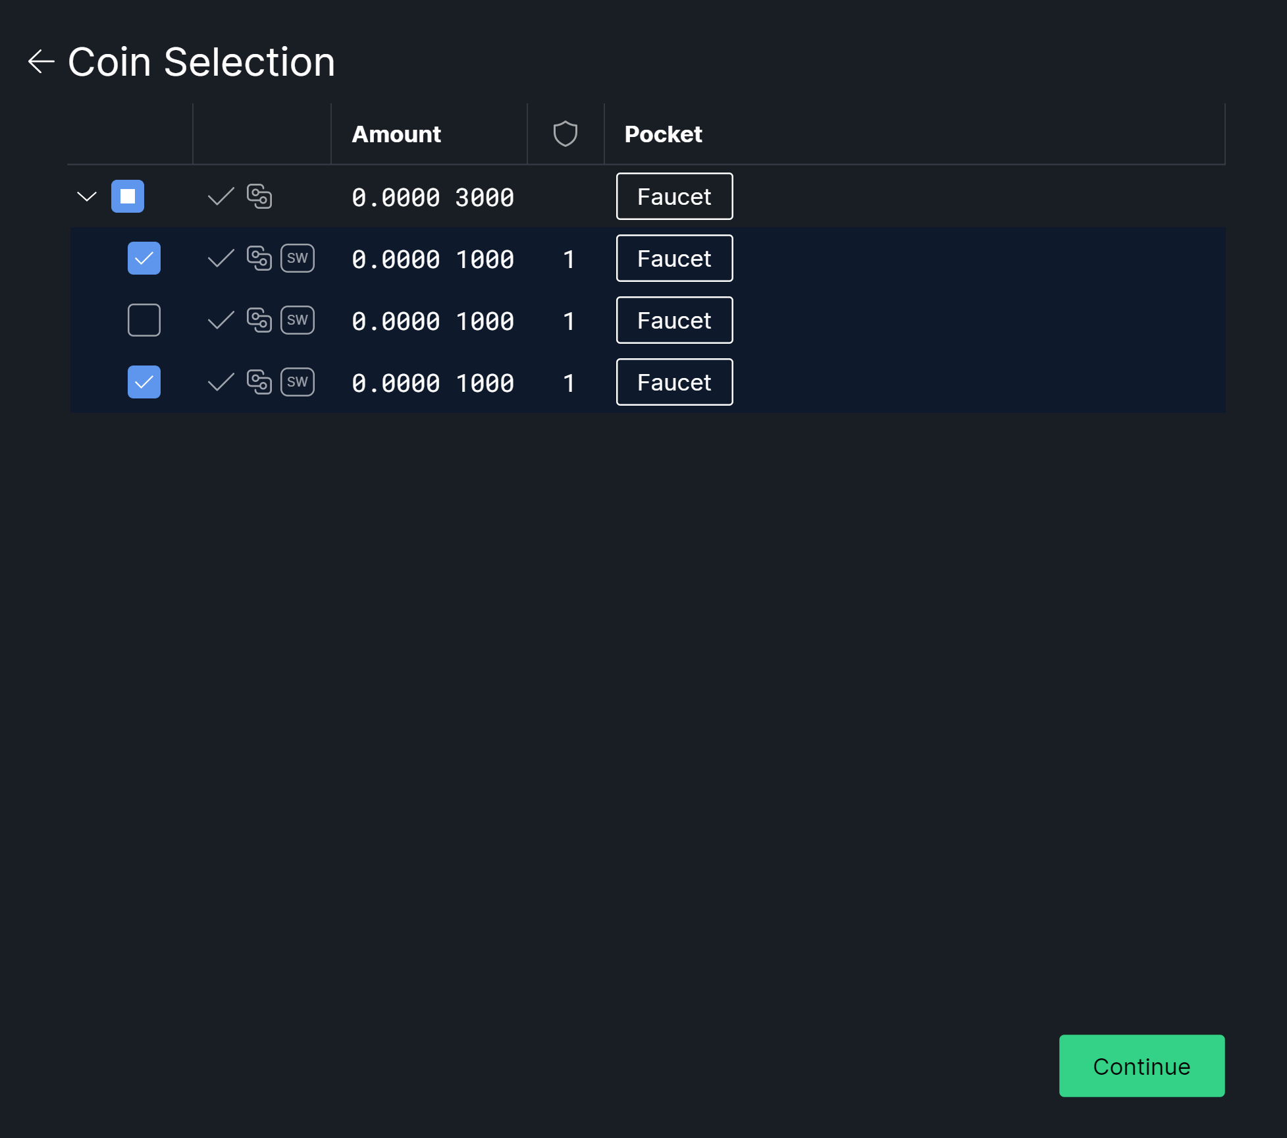Click the confirmed checkmark on the 3000 parent row

coord(221,196)
